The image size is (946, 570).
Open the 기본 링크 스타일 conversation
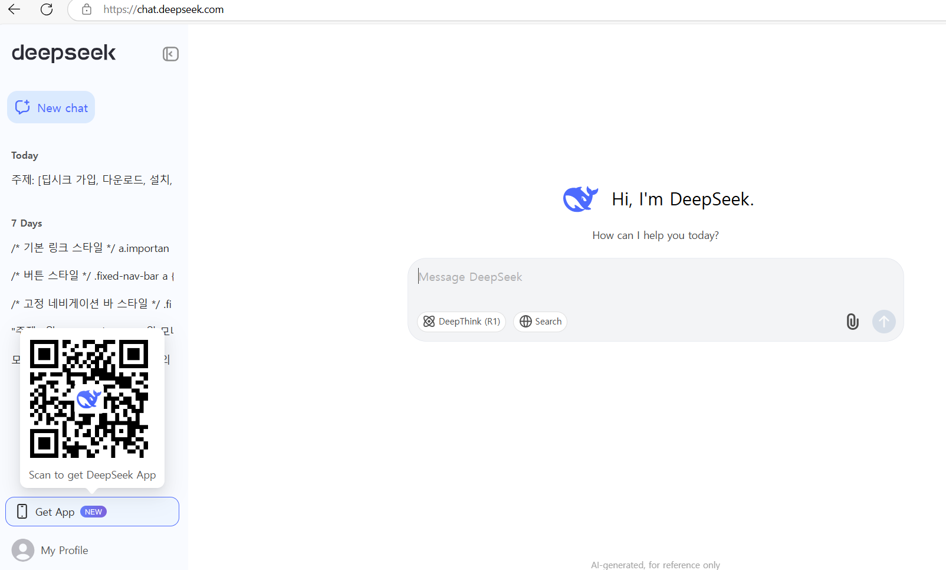pos(90,248)
